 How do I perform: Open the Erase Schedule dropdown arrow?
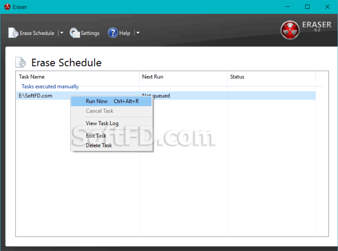62,33
